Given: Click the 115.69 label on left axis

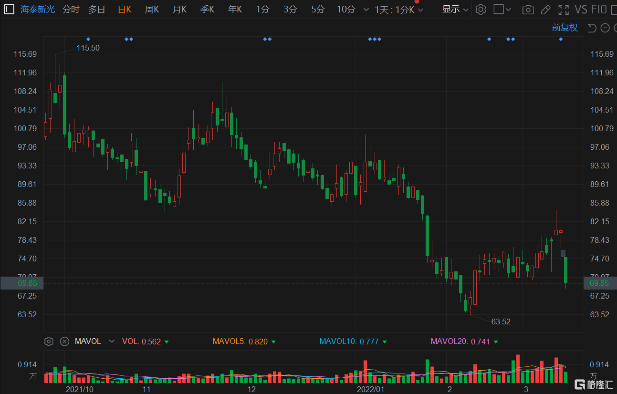Looking at the screenshot, I should [25, 54].
